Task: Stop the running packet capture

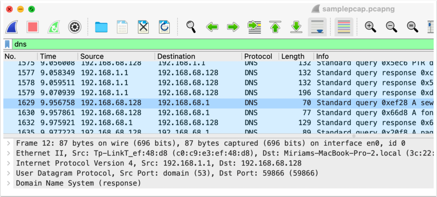Action: (x=32, y=27)
